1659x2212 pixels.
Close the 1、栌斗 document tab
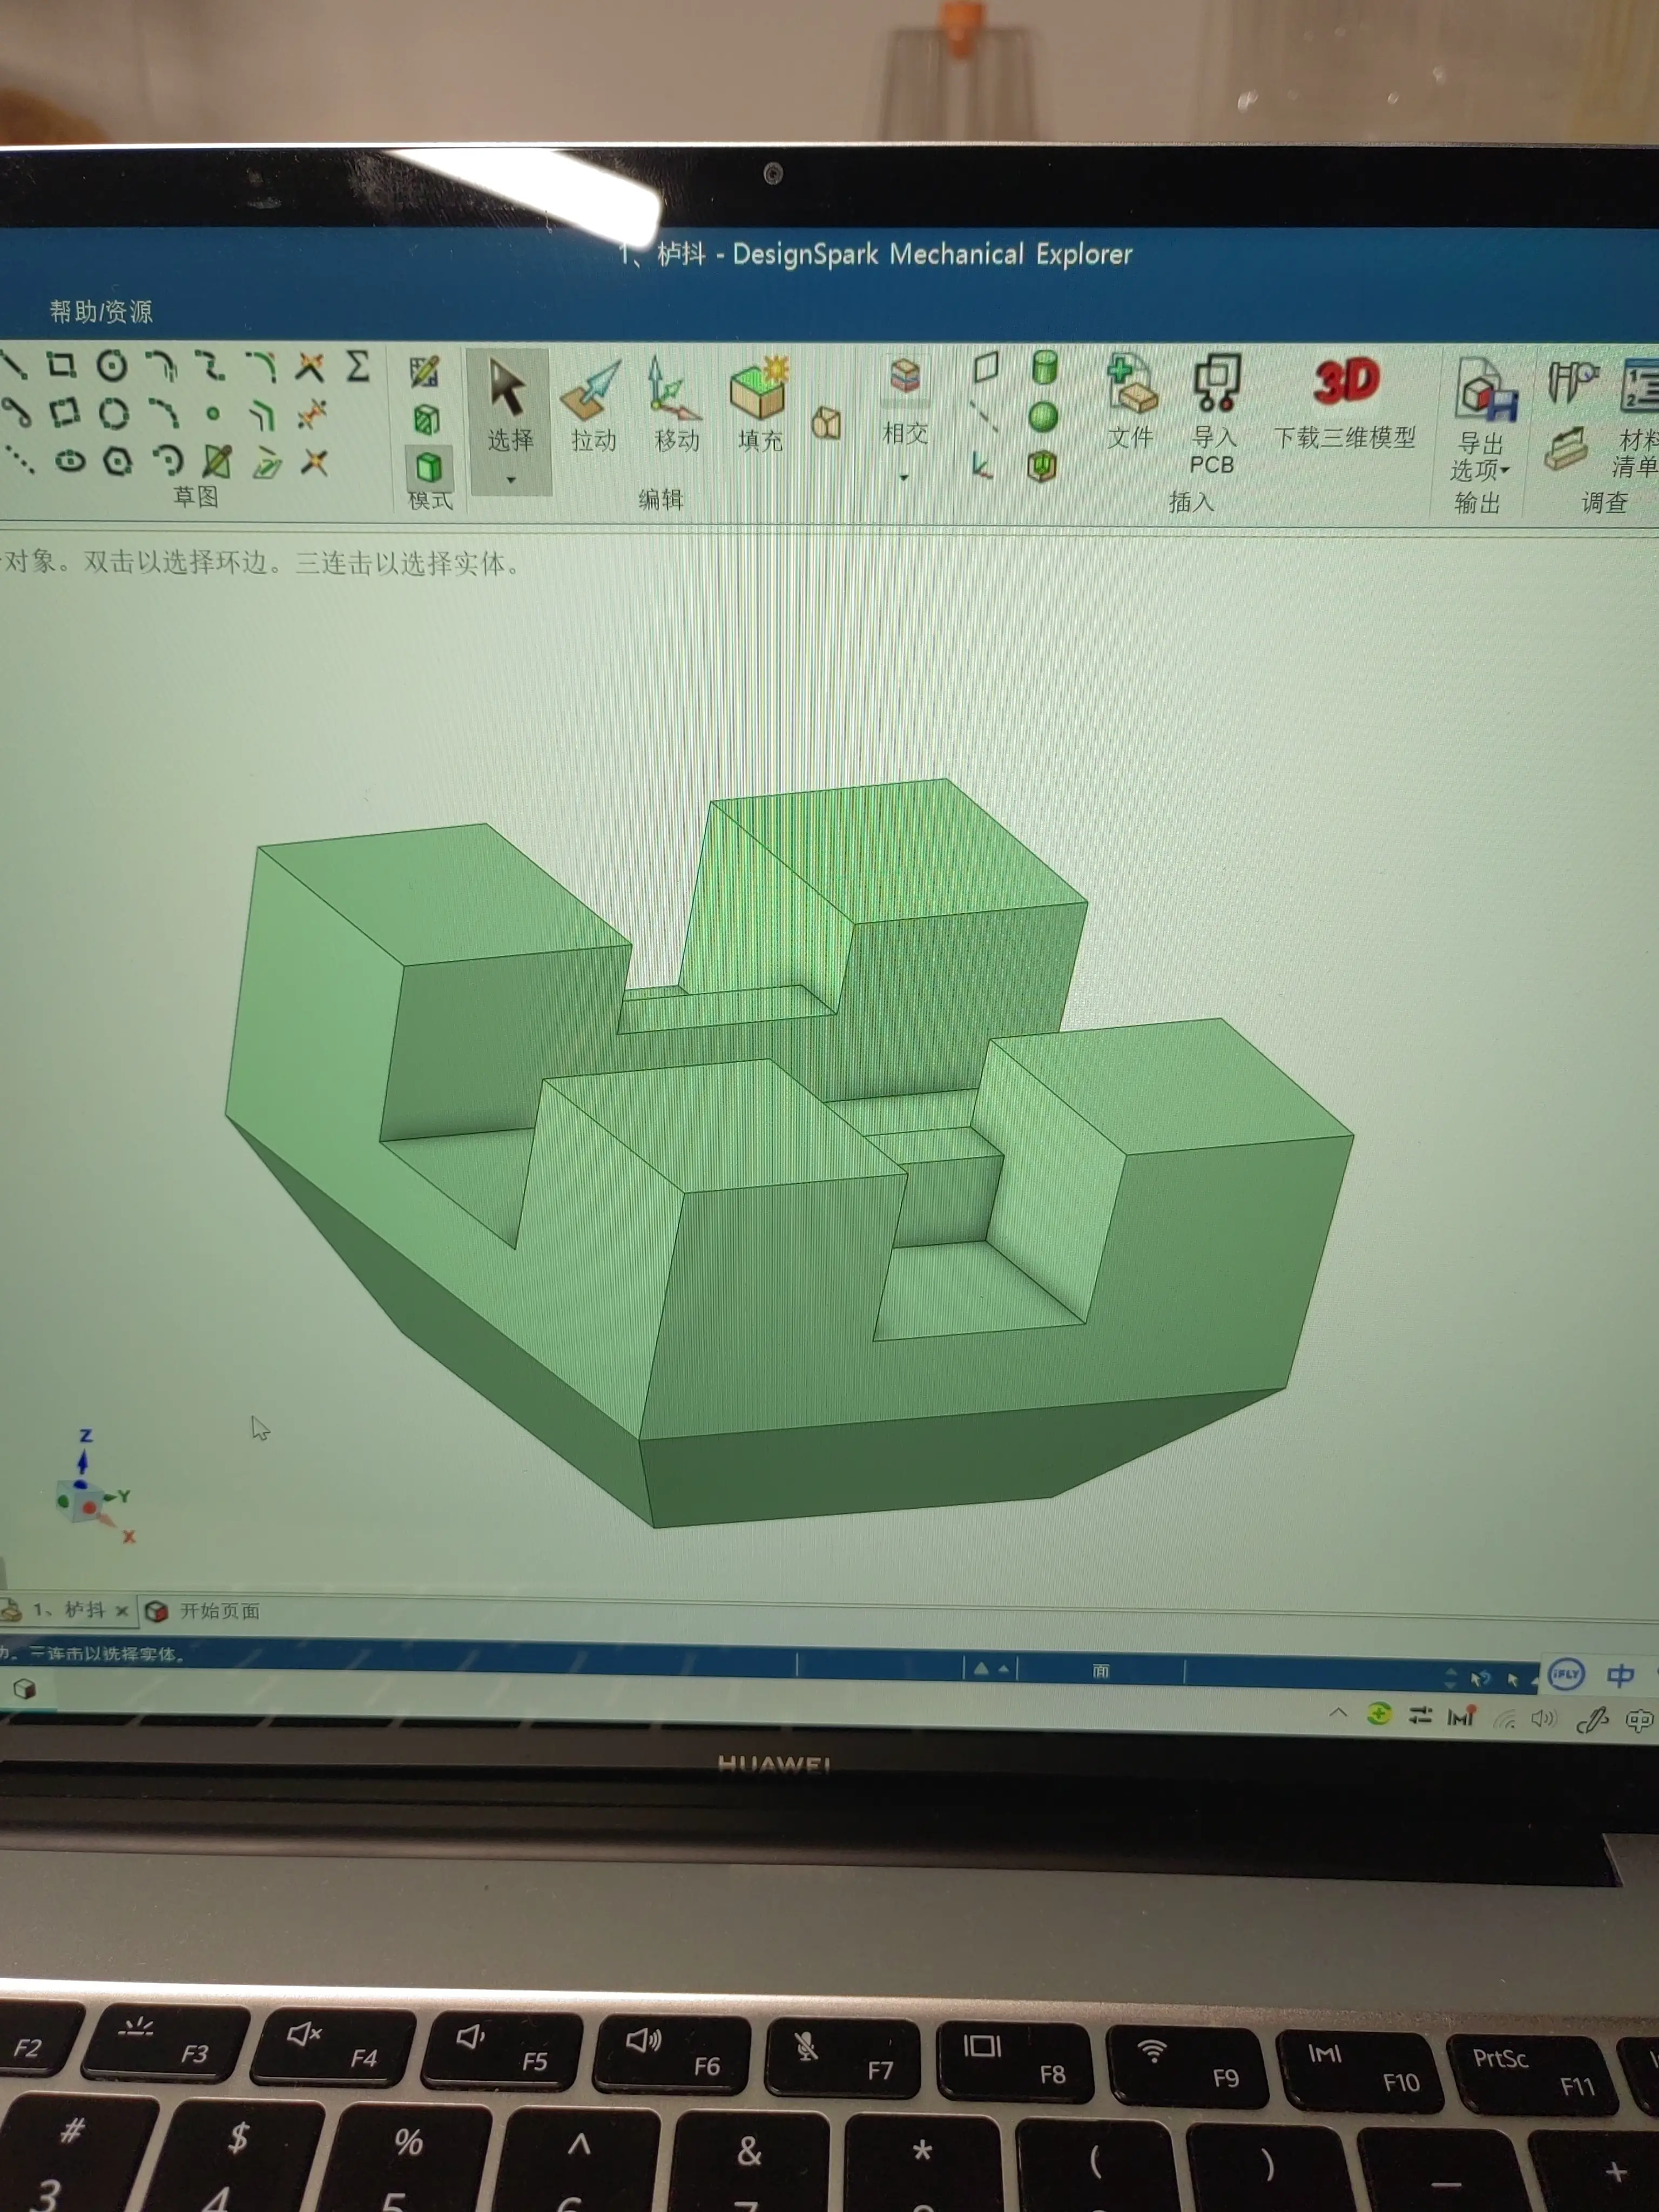tap(122, 1610)
